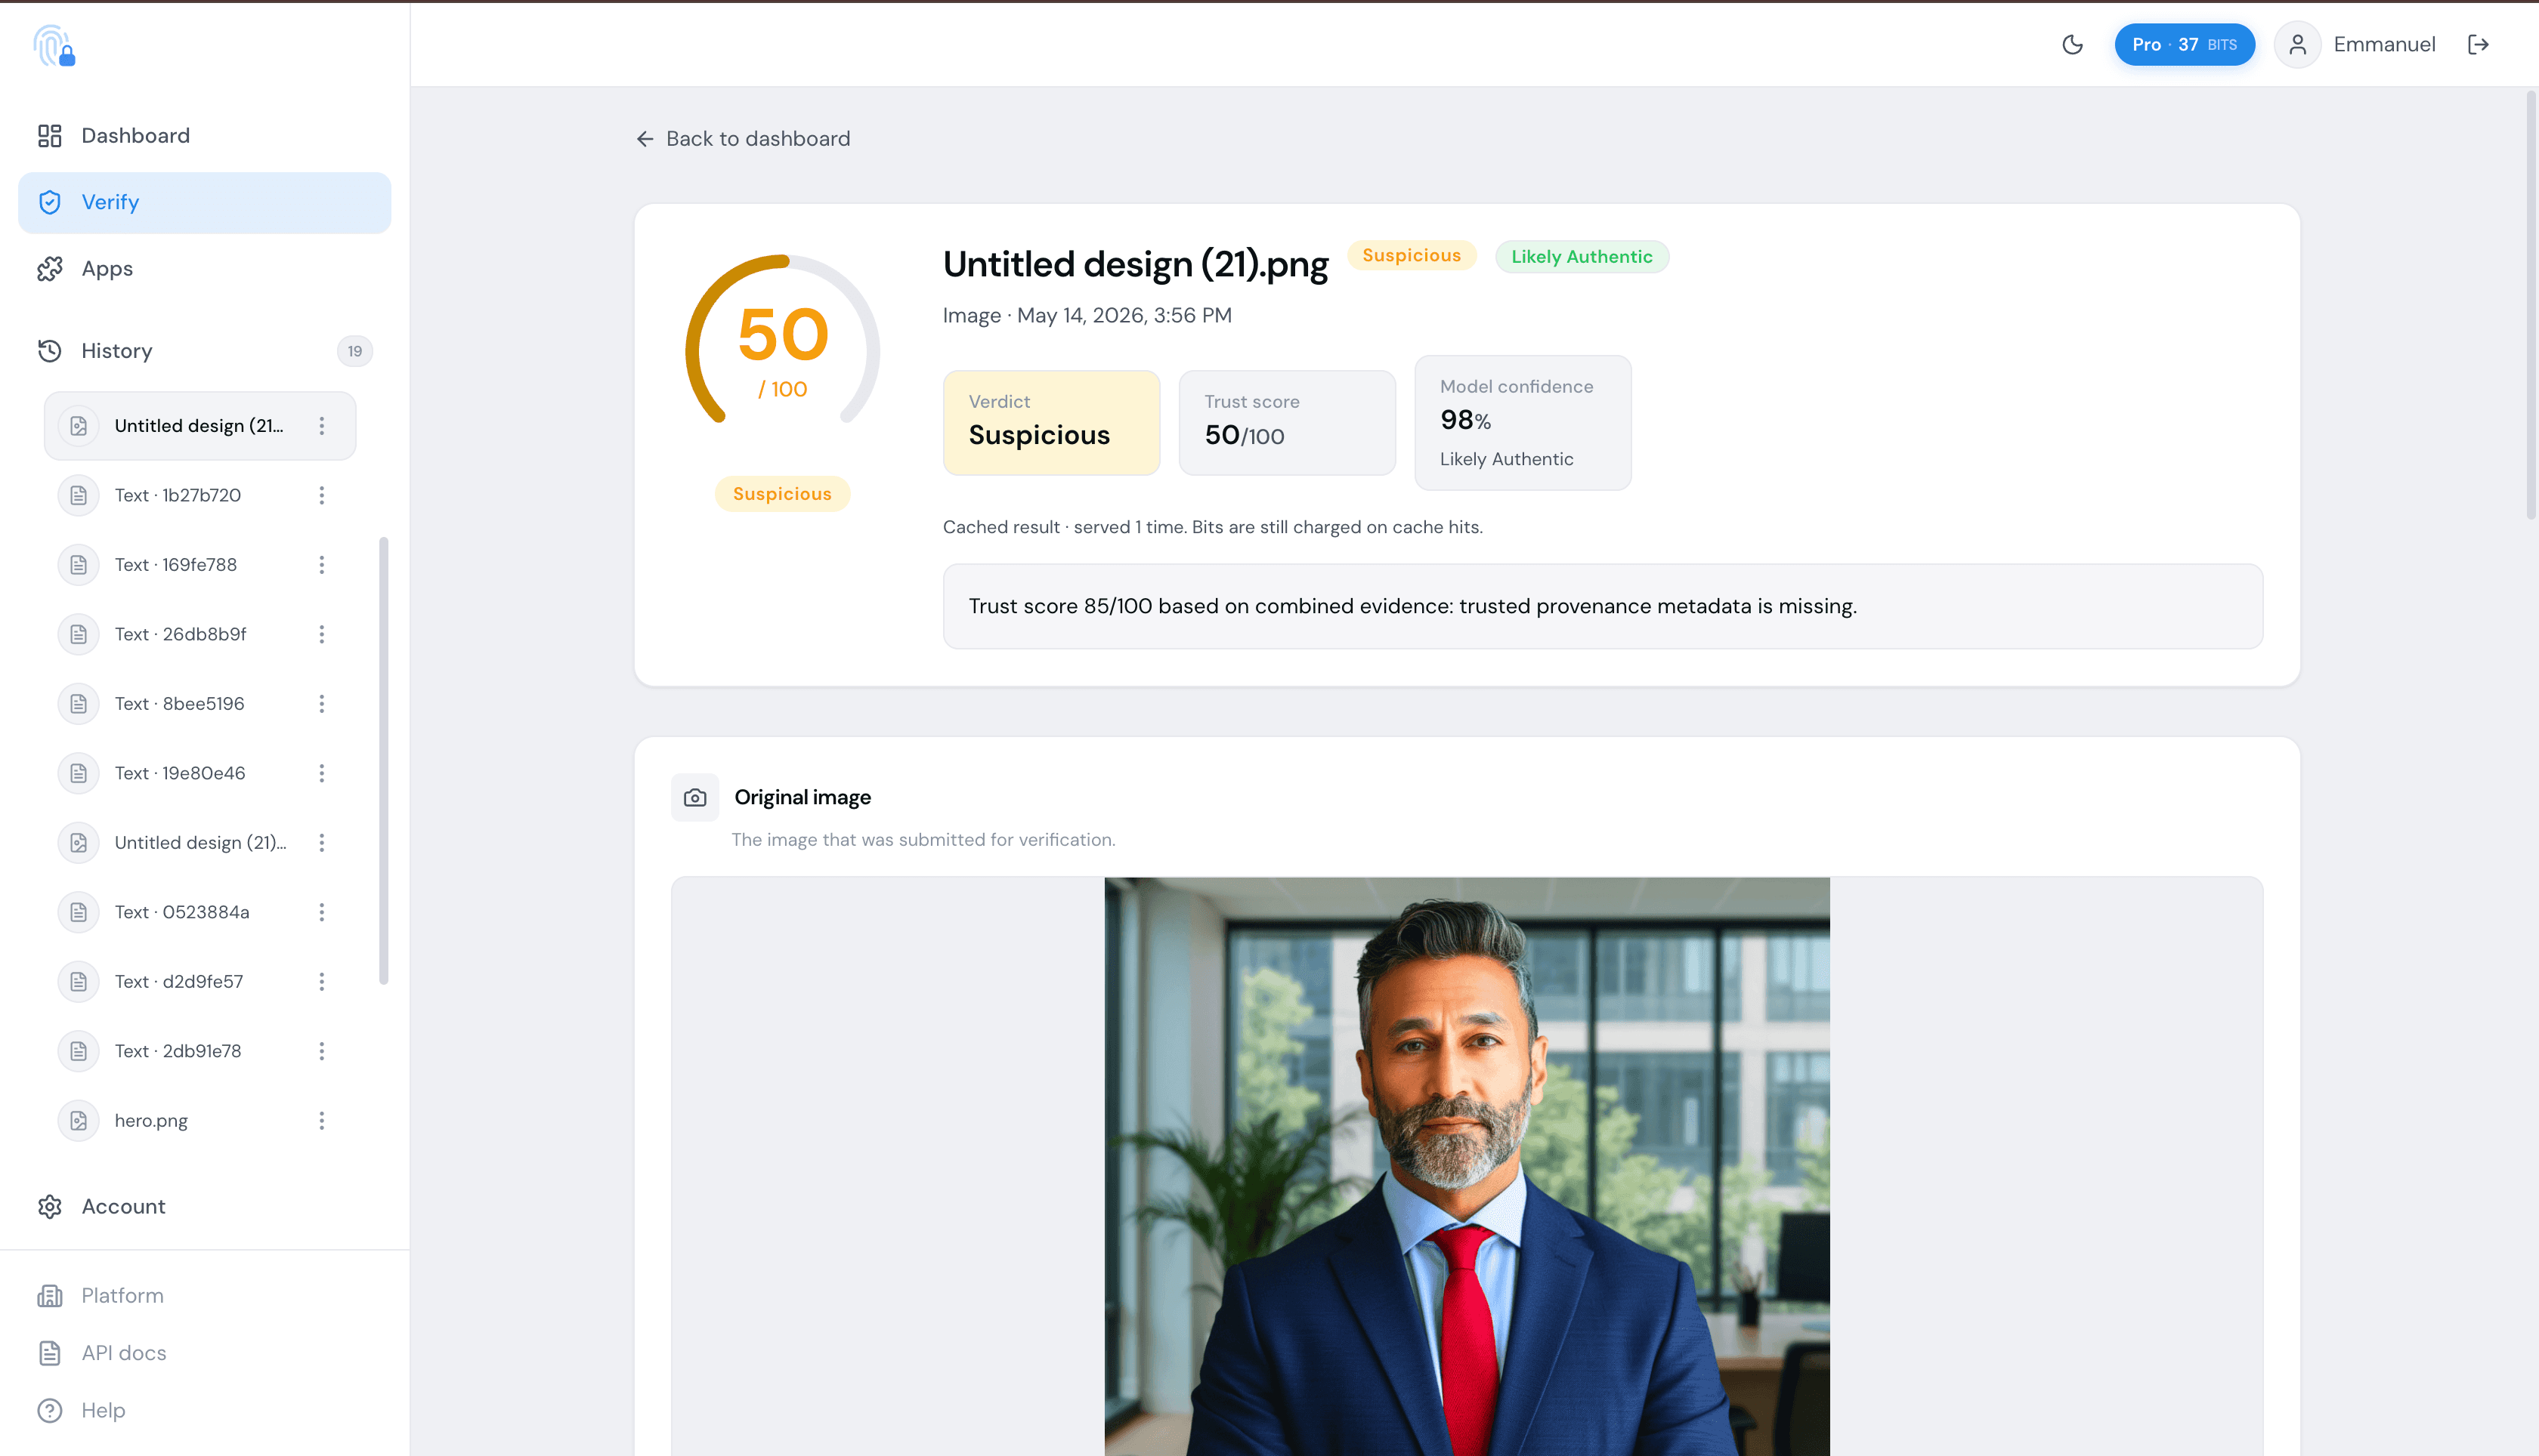
Task: Select the Verify sidebar item
Action: (x=205, y=203)
